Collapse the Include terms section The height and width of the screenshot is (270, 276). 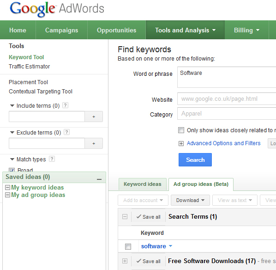(x=12, y=105)
